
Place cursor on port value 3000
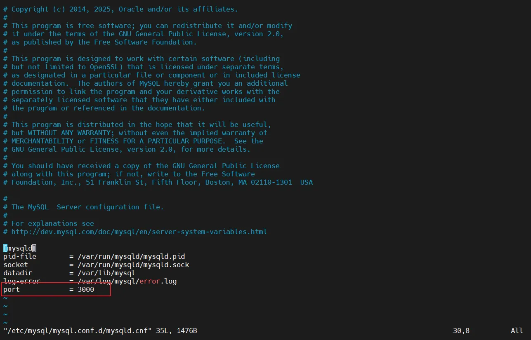point(86,289)
